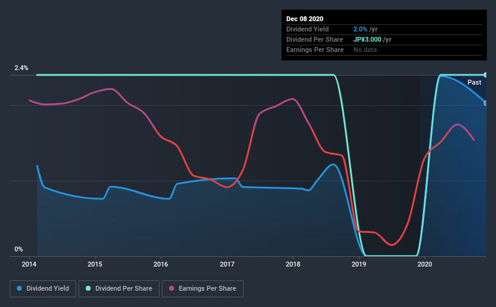Screen dimensions: 496x307
Task: Click the pink Earnings Per Share legend dot
Action: point(172,289)
